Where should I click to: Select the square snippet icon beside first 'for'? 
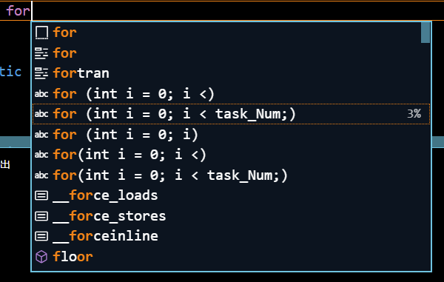coord(41,33)
